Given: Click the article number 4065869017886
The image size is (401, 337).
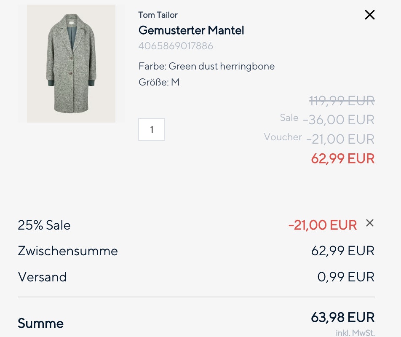Looking at the screenshot, I should point(175,45).
